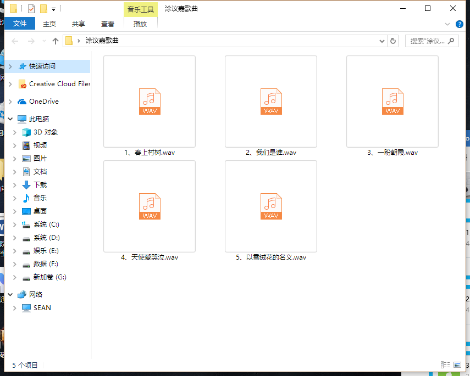Open the 文件 menu tab
The height and width of the screenshot is (376, 470).
coord(20,24)
